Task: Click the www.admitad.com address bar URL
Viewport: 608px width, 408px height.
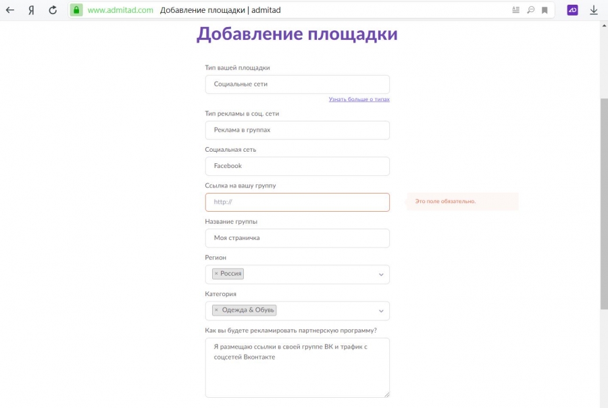Action: (120, 10)
